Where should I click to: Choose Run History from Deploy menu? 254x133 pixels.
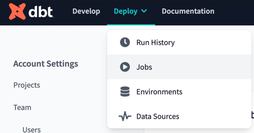pyautogui.click(x=156, y=43)
